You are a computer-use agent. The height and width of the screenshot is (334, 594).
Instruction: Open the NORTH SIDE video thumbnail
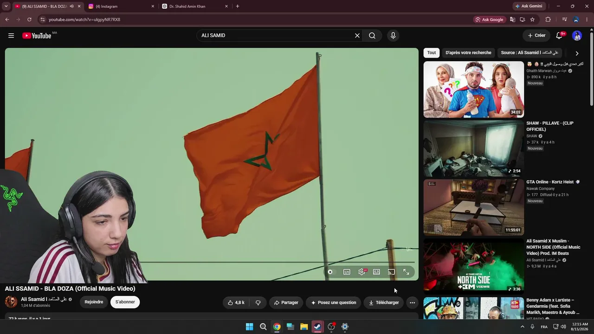[x=474, y=266]
